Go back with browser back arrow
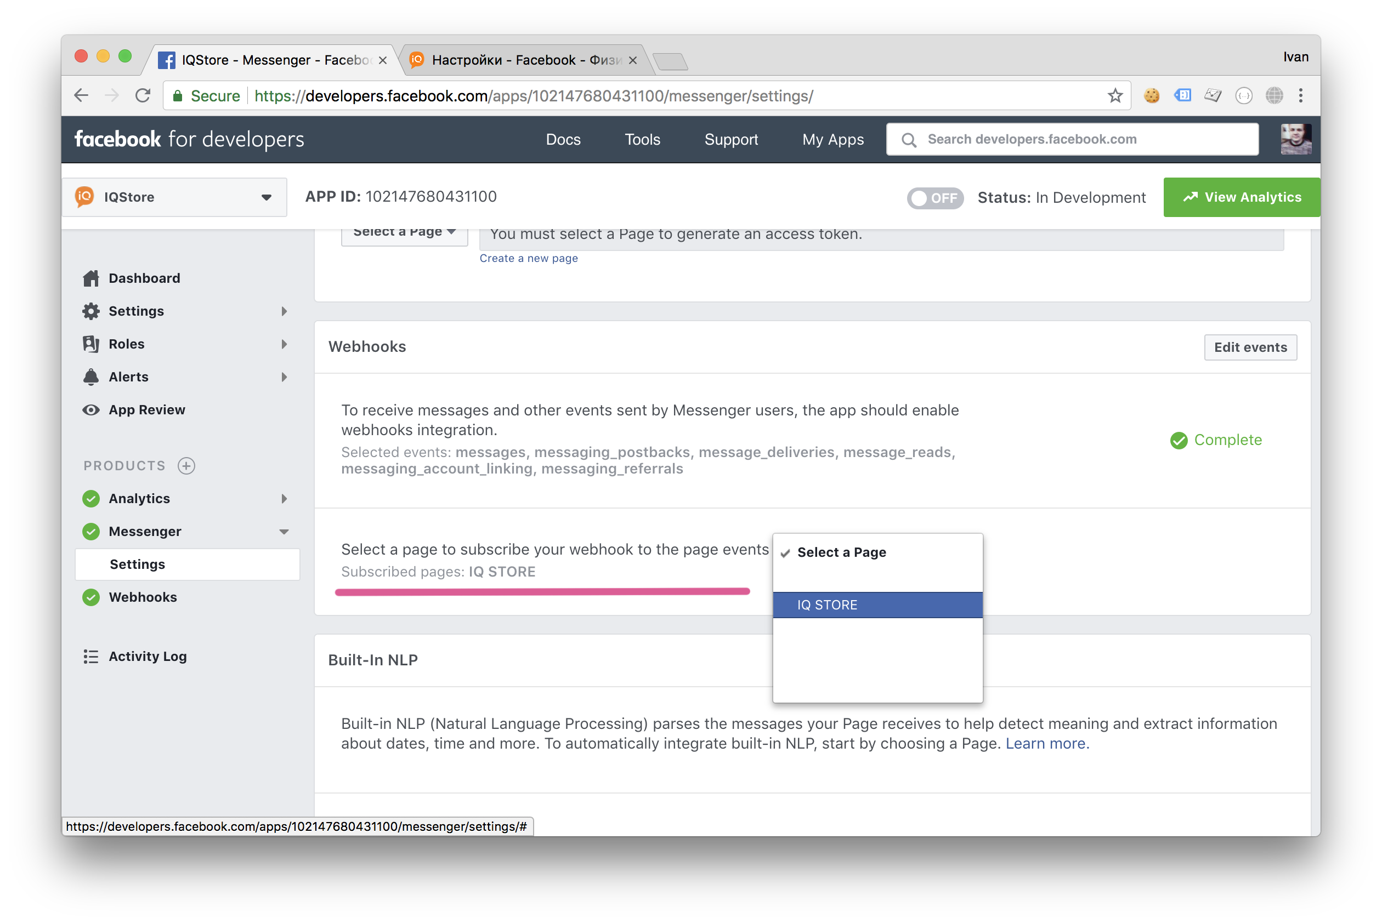The height and width of the screenshot is (924, 1382). 81,95
